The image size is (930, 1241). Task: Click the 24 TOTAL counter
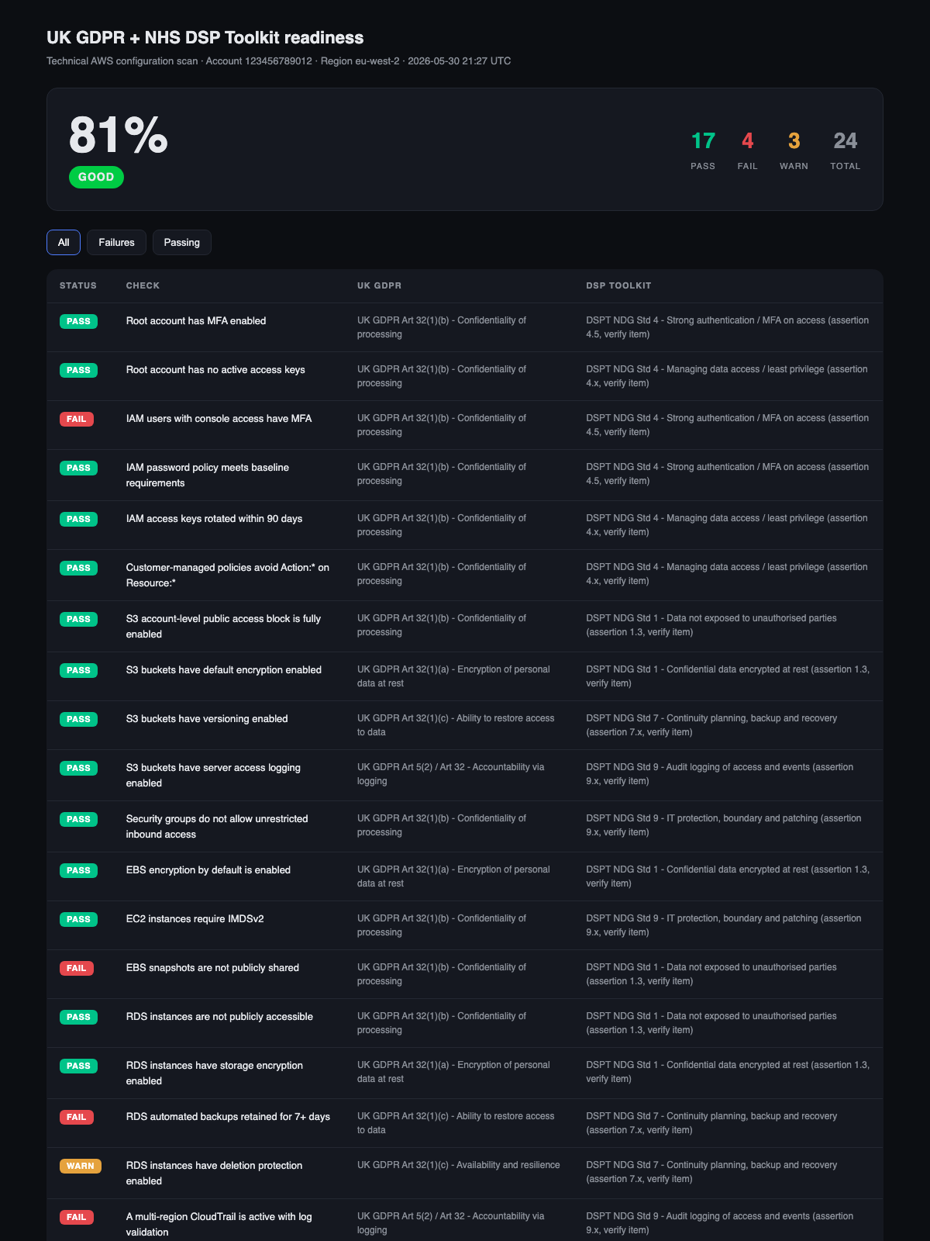click(845, 150)
